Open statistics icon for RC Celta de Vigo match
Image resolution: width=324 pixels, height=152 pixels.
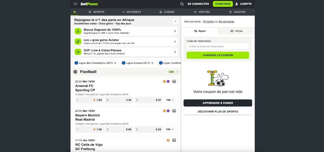click(x=174, y=141)
